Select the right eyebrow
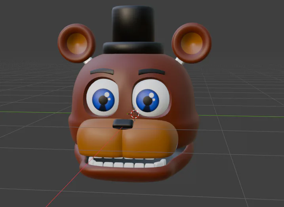Viewport: 284px width, 207px height. point(152,72)
